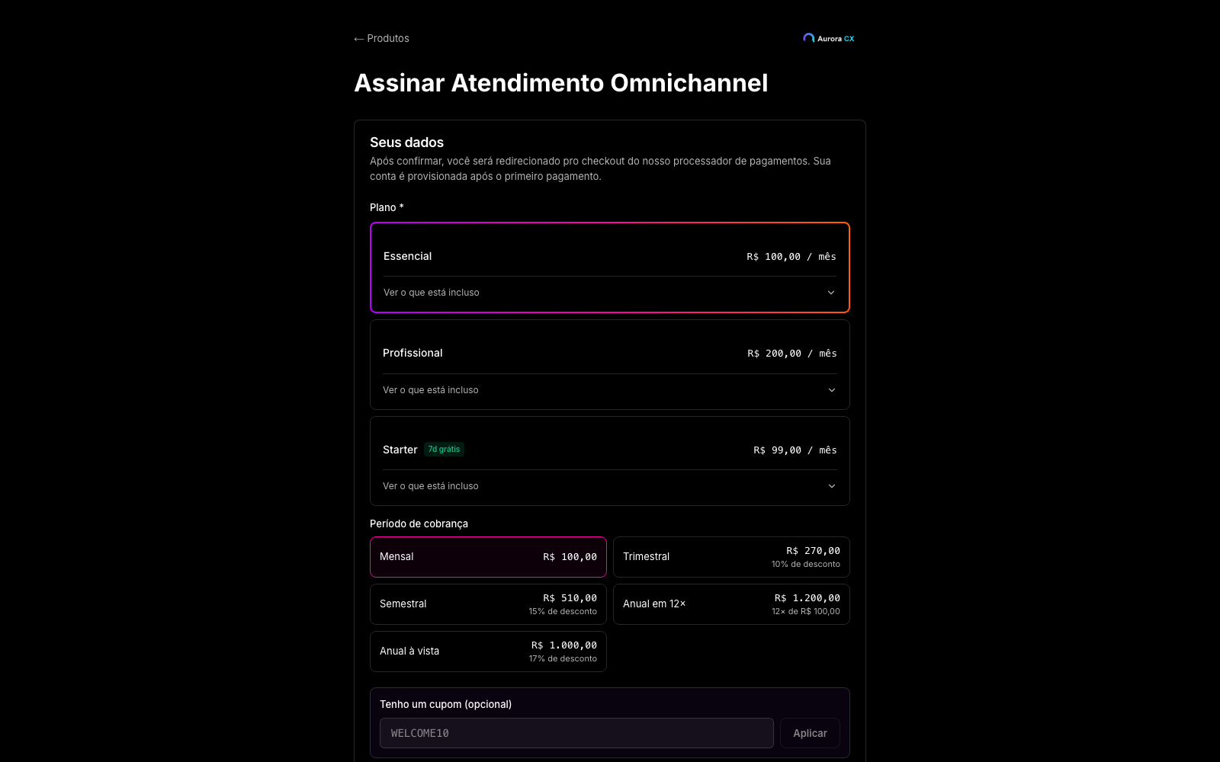Select Mensal billing period
This screenshot has height=762, width=1220.
click(488, 557)
